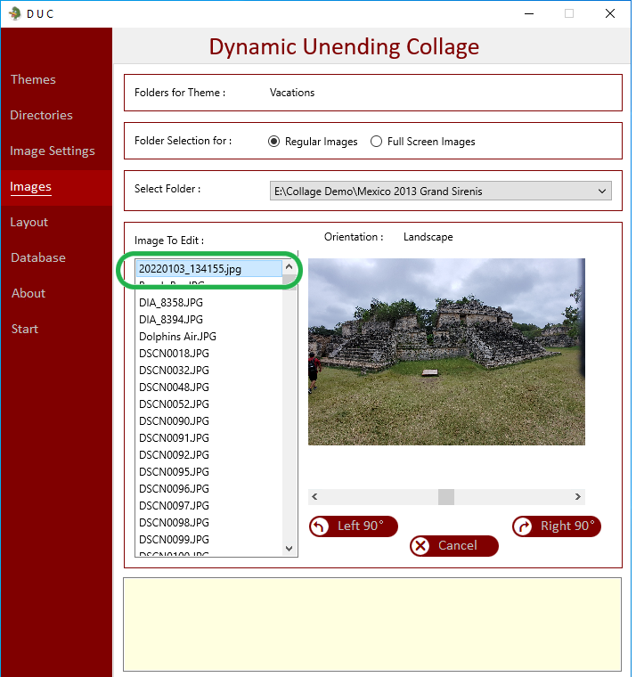This screenshot has width=636, height=677.
Task: Click the file list scroll-up arrow
Action: pos(289,267)
